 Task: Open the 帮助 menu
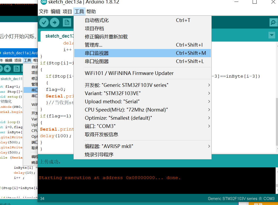[91, 12]
